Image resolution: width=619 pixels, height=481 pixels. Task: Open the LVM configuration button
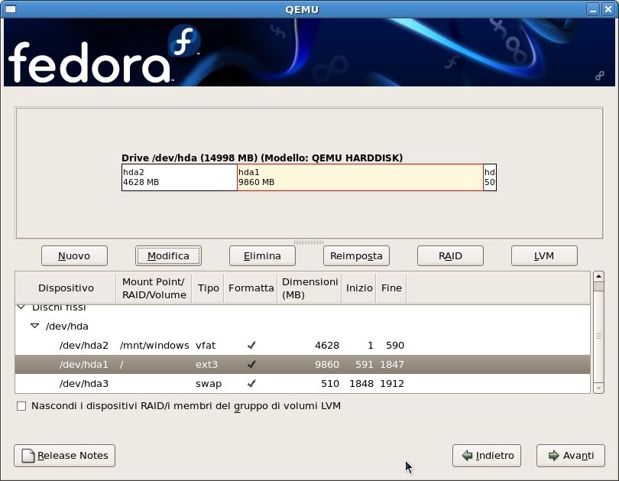[544, 256]
